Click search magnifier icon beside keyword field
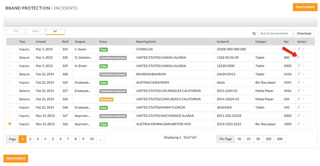Viewport: 320px width, 166px height. point(254,34)
